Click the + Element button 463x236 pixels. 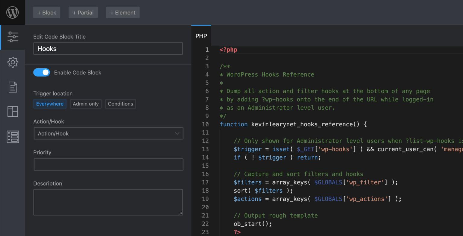[123, 12]
